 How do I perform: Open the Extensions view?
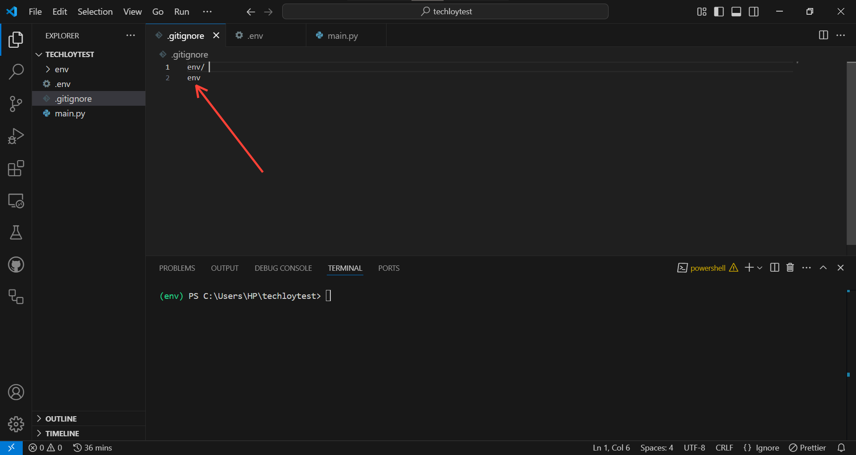pyautogui.click(x=16, y=168)
